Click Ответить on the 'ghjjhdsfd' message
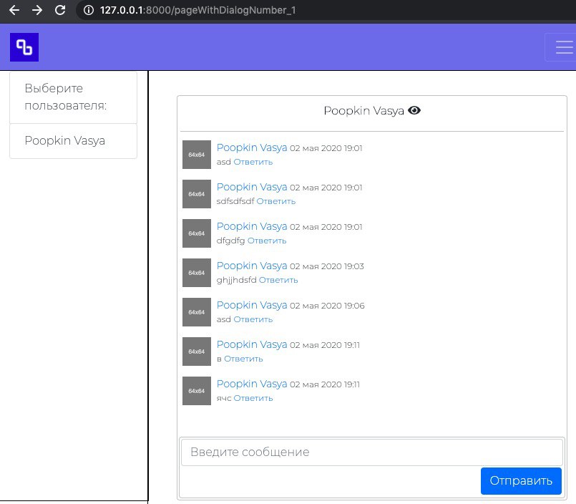576x504 pixels. tap(278, 280)
